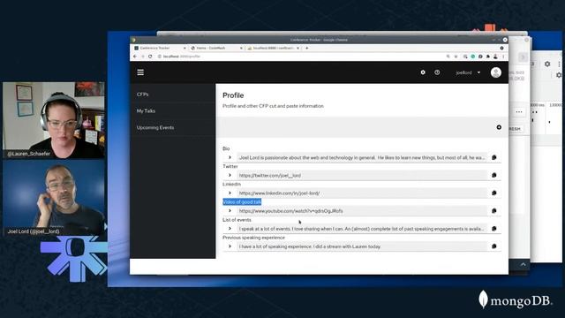Click the arrow button in background window toolbar
Image resolution: width=565 pixels, height=318 pixels.
click(523, 57)
